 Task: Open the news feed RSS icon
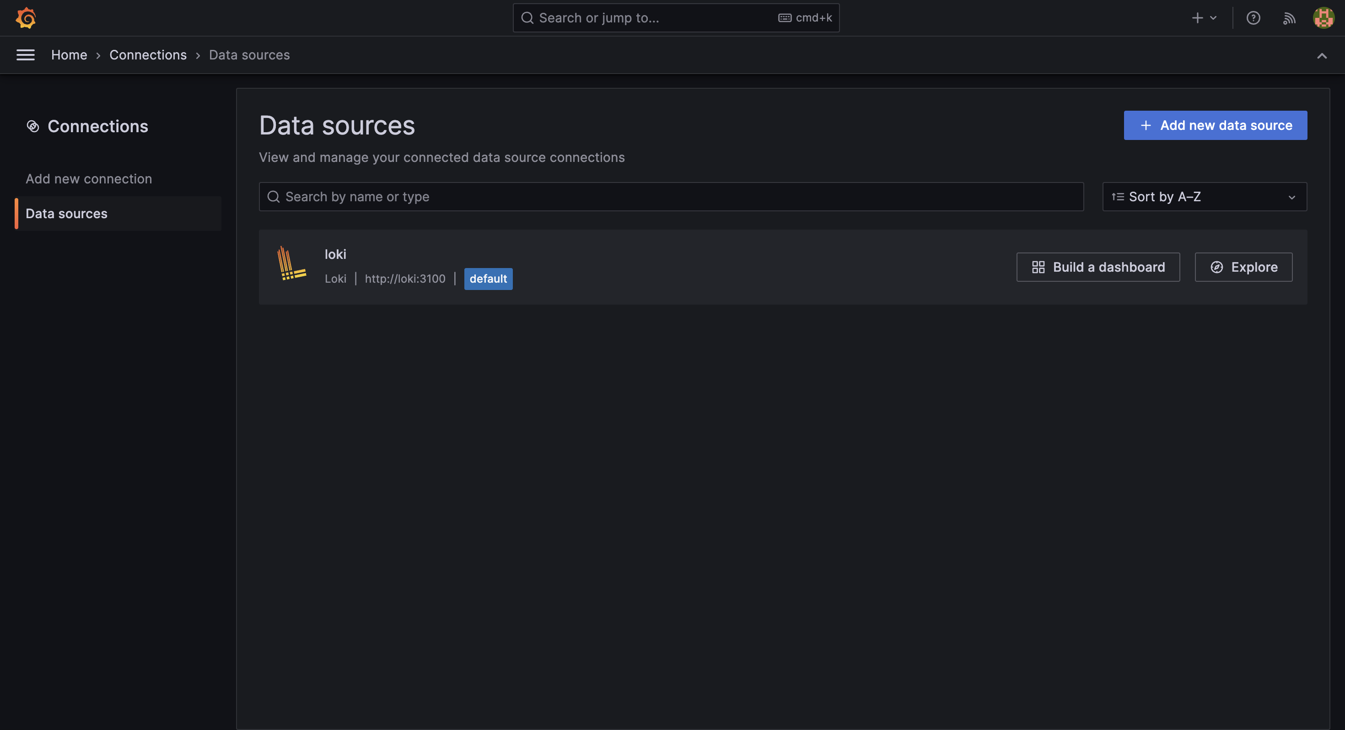click(x=1289, y=18)
